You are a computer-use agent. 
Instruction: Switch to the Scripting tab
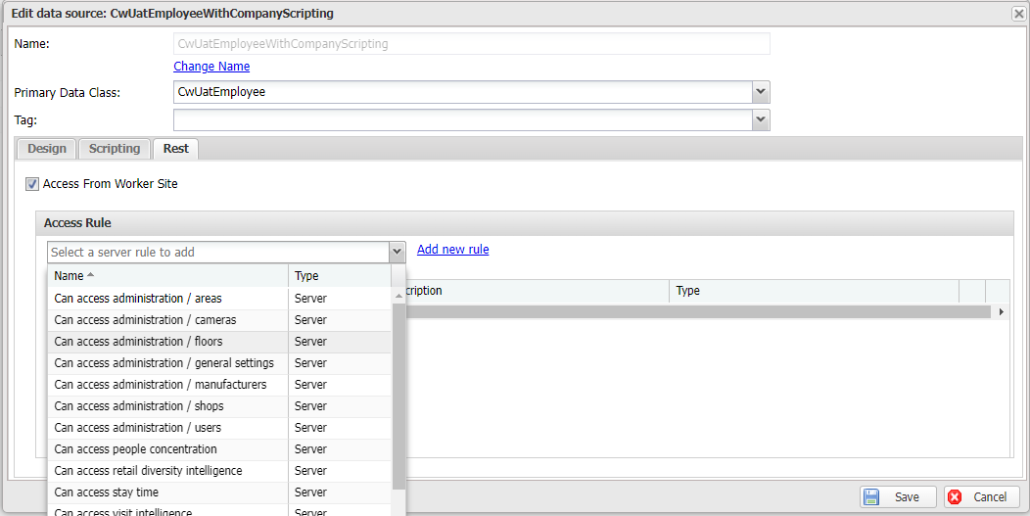coord(115,149)
